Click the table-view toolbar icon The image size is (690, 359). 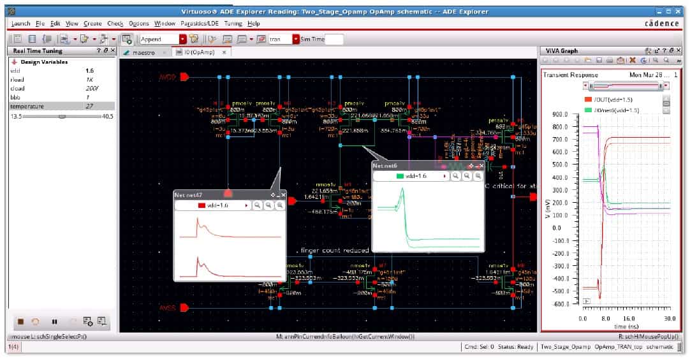tap(32, 39)
